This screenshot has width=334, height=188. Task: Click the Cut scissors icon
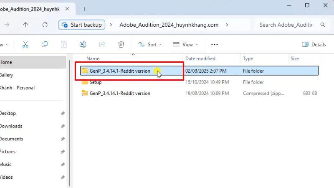(25, 44)
